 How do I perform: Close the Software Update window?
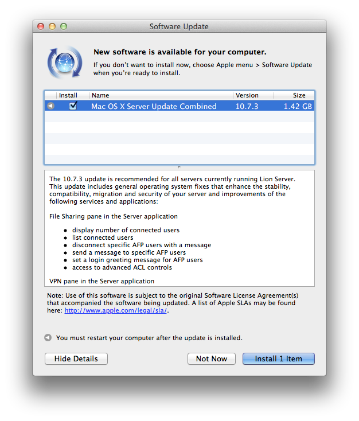41,26
